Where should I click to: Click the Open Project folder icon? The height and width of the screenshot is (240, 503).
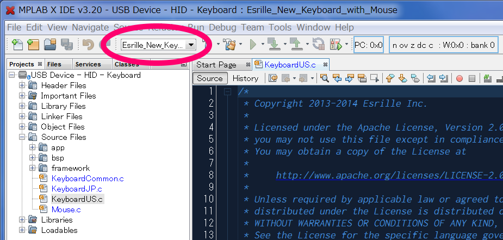50,45
